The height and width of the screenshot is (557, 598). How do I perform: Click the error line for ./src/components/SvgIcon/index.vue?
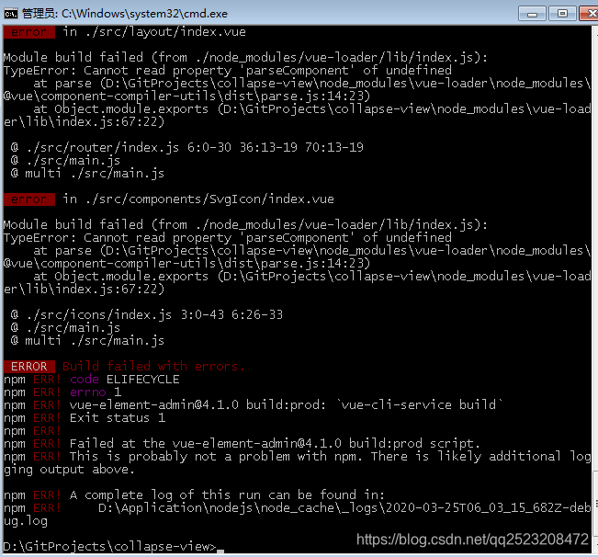coord(169,199)
